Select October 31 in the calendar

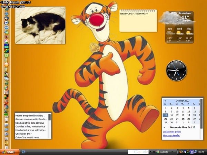click(x=177, y=122)
